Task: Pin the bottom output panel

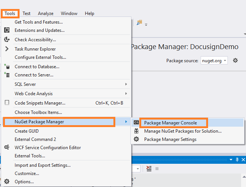Action: coord(237,160)
